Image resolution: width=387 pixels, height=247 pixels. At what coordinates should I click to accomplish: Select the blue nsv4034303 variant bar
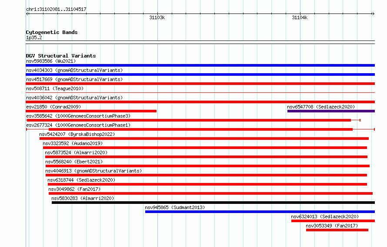pos(200,74)
